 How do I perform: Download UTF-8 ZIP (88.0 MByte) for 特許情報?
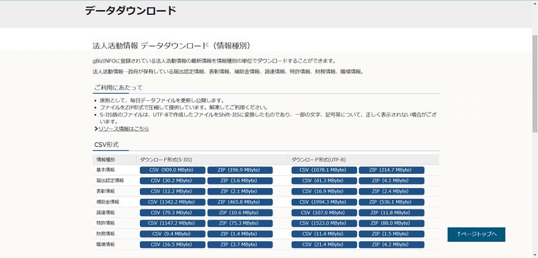coord(391,223)
